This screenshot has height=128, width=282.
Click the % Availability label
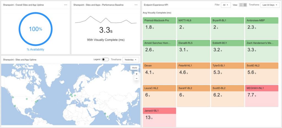tap(36, 49)
